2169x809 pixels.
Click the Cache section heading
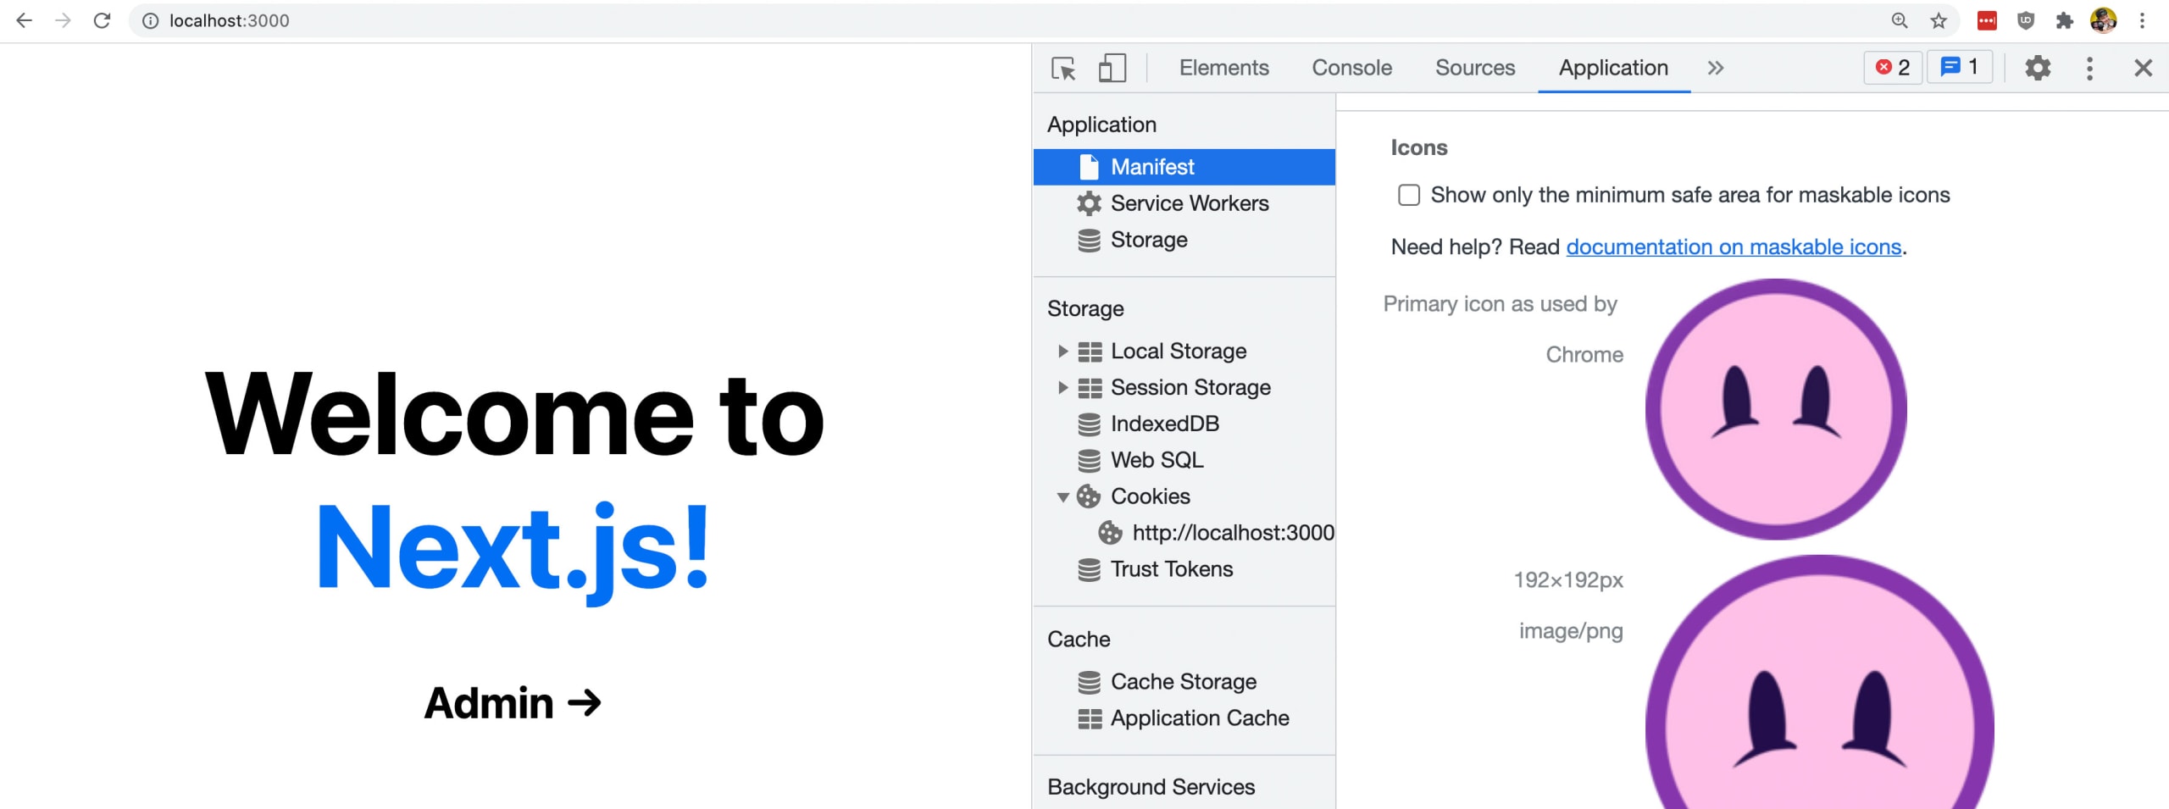pos(1079,639)
